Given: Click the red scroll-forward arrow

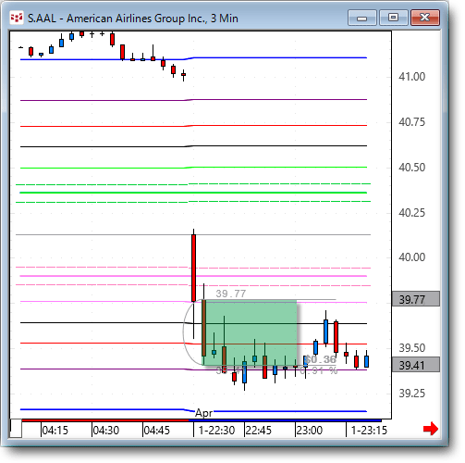Looking at the screenshot, I should coord(431,429).
